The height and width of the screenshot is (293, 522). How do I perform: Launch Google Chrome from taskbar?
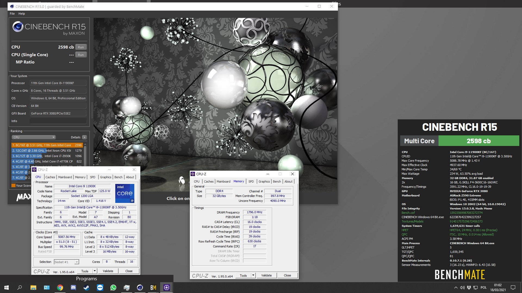[x=60, y=288]
